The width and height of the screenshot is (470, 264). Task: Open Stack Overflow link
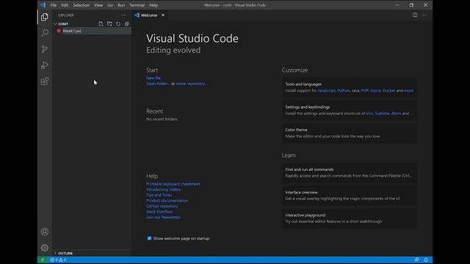(x=159, y=212)
